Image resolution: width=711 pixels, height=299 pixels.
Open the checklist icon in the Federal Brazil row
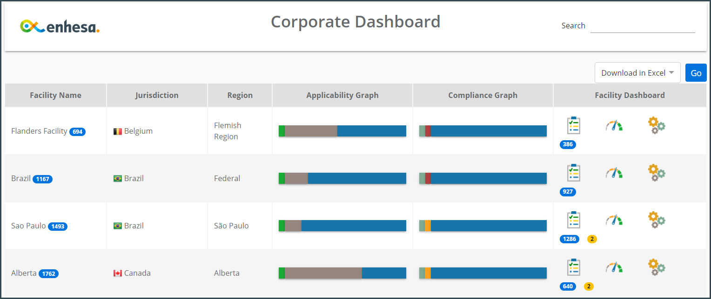[573, 173]
